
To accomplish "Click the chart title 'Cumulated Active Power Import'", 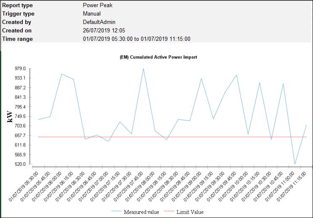I will tap(156, 57).
